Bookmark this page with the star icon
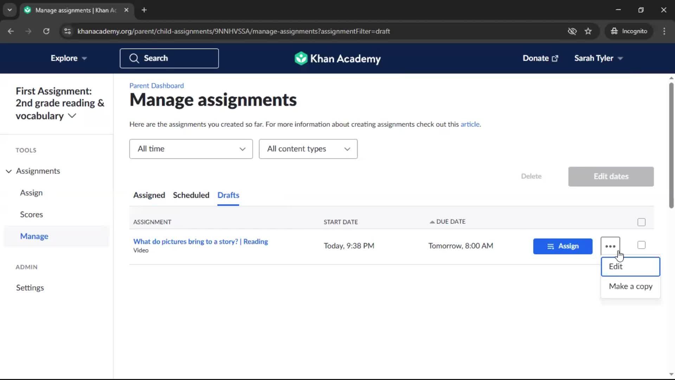Viewport: 675px width, 380px height. tap(588, 31)
